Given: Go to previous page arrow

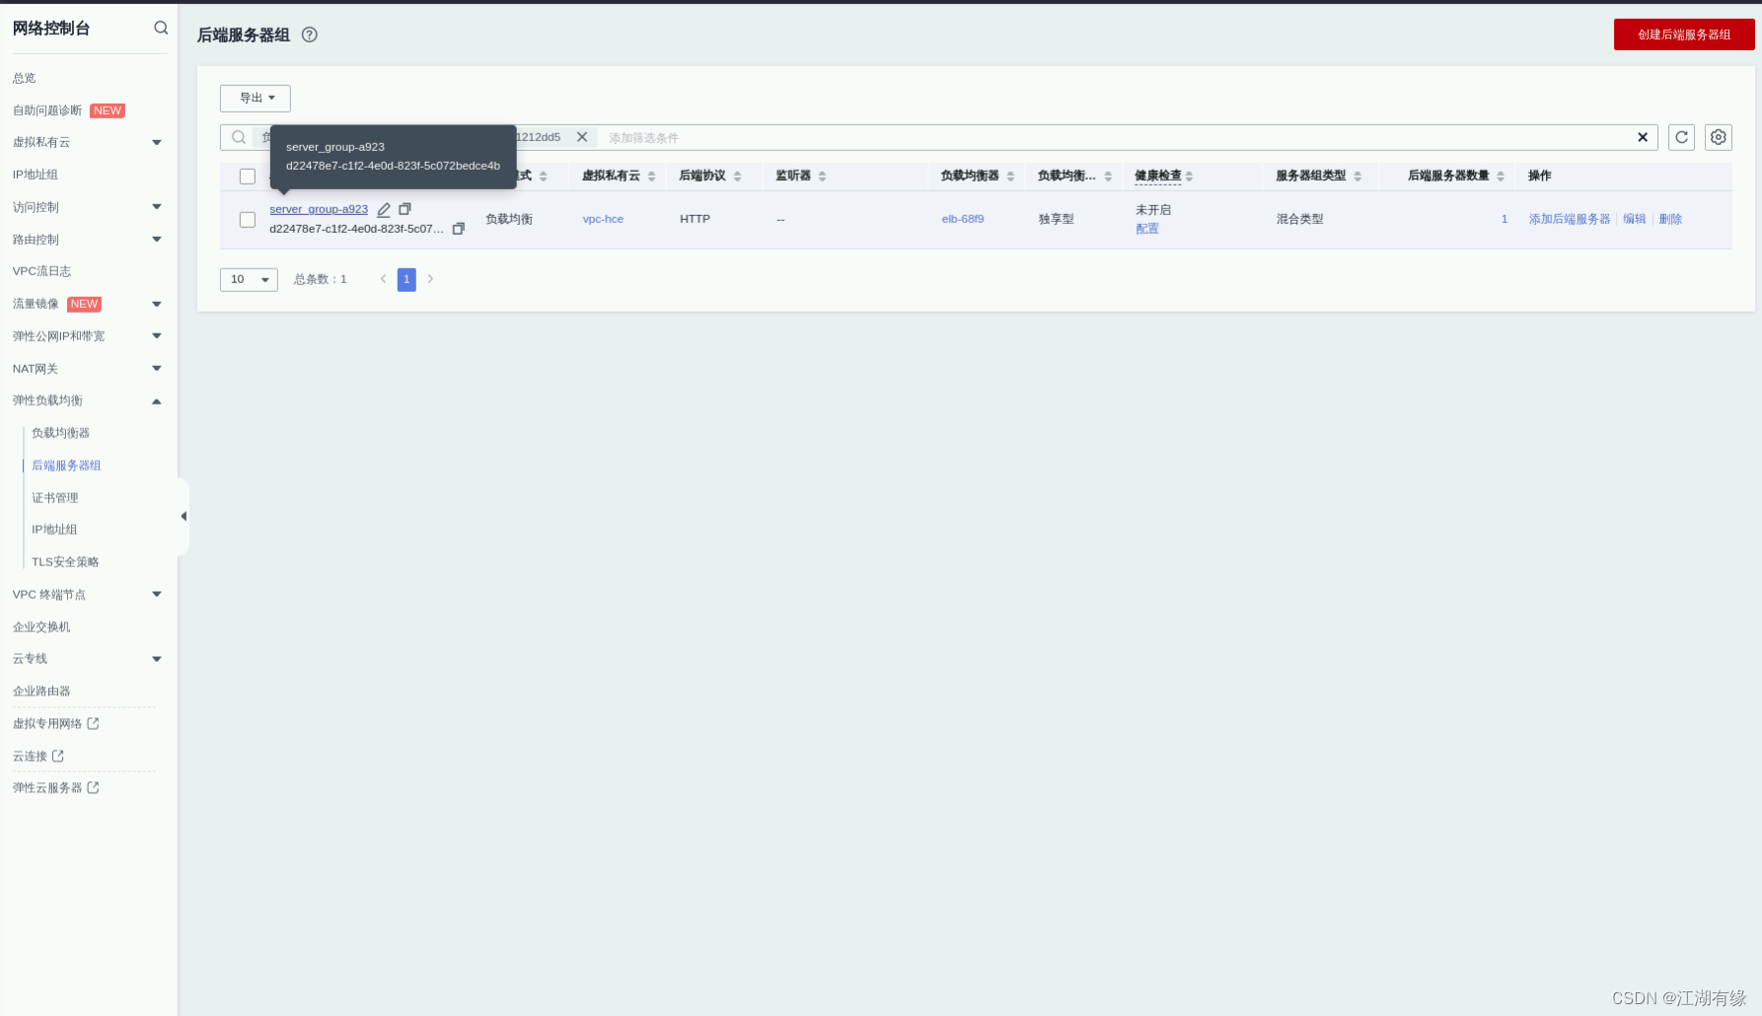Looking at the screenshot, I should (383, 279).
